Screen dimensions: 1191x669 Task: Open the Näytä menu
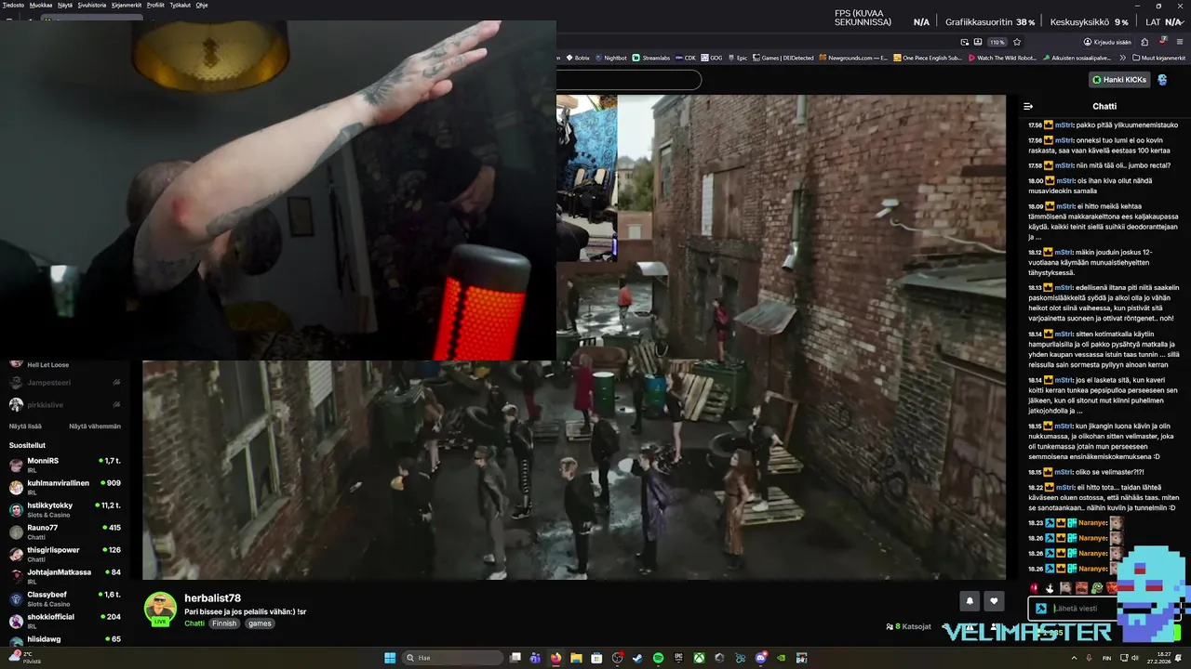point(65,5)
